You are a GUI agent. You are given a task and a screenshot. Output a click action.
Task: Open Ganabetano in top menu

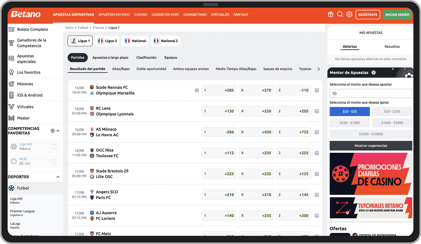(x=195, y=15)
